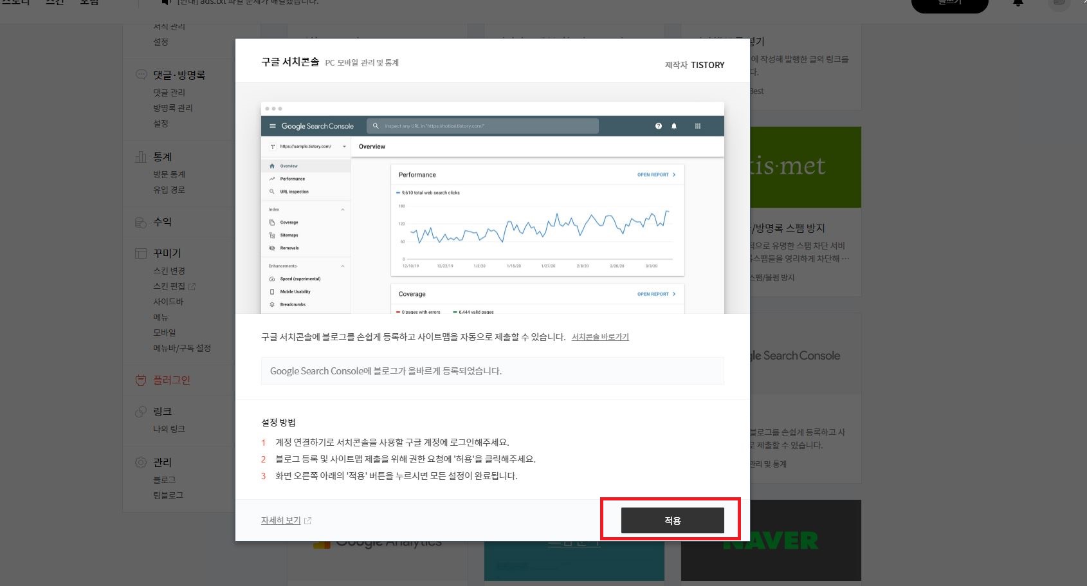Screen dimensions: 1087x586
Task: Click the Google Search Console preview screenshot
Action: coord(492,208)
